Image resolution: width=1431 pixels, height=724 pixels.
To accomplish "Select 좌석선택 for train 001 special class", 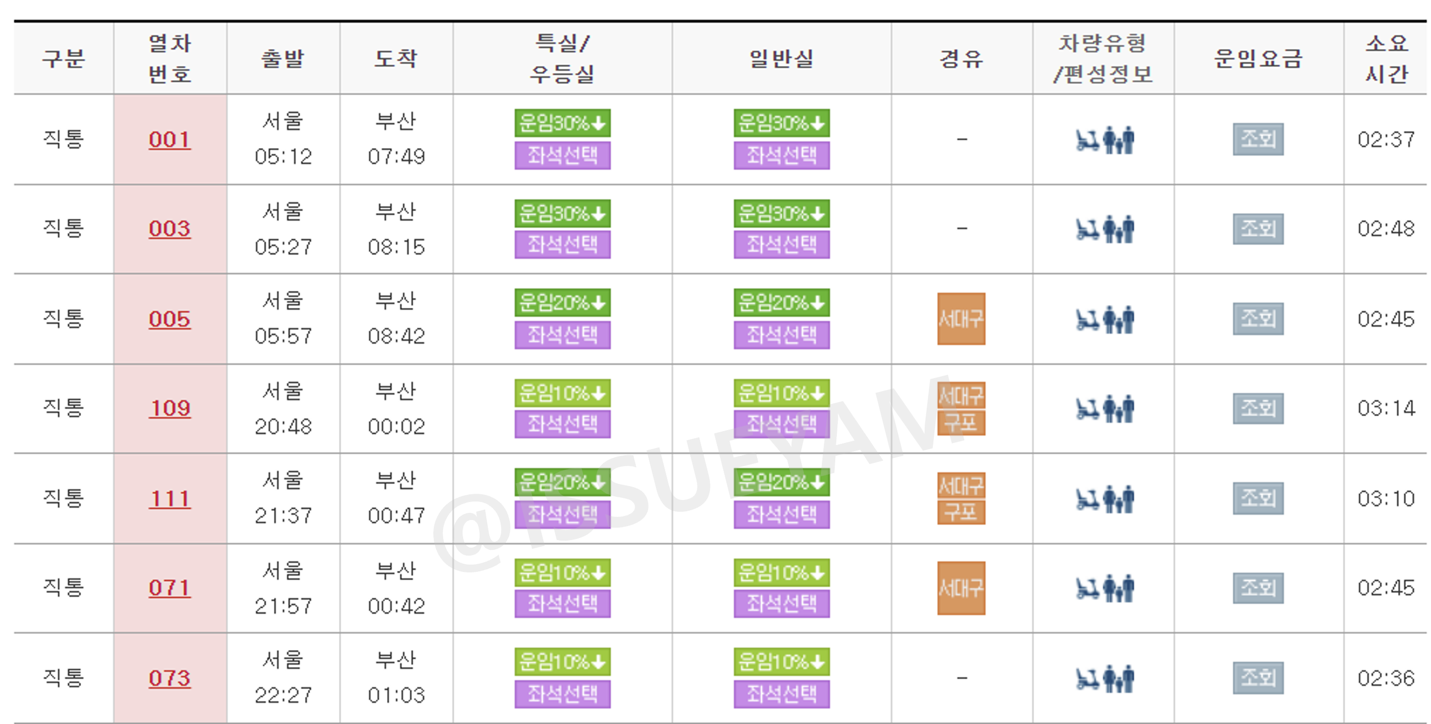I will 562,156.
